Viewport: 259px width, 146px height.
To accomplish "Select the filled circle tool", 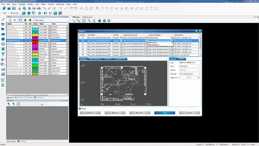I will (x=3, y=39).
